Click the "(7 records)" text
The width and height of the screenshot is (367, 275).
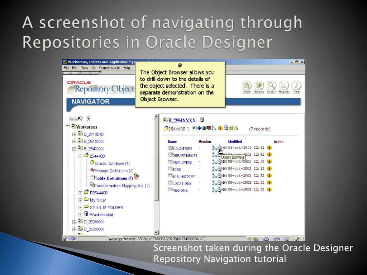coord(260,129)
